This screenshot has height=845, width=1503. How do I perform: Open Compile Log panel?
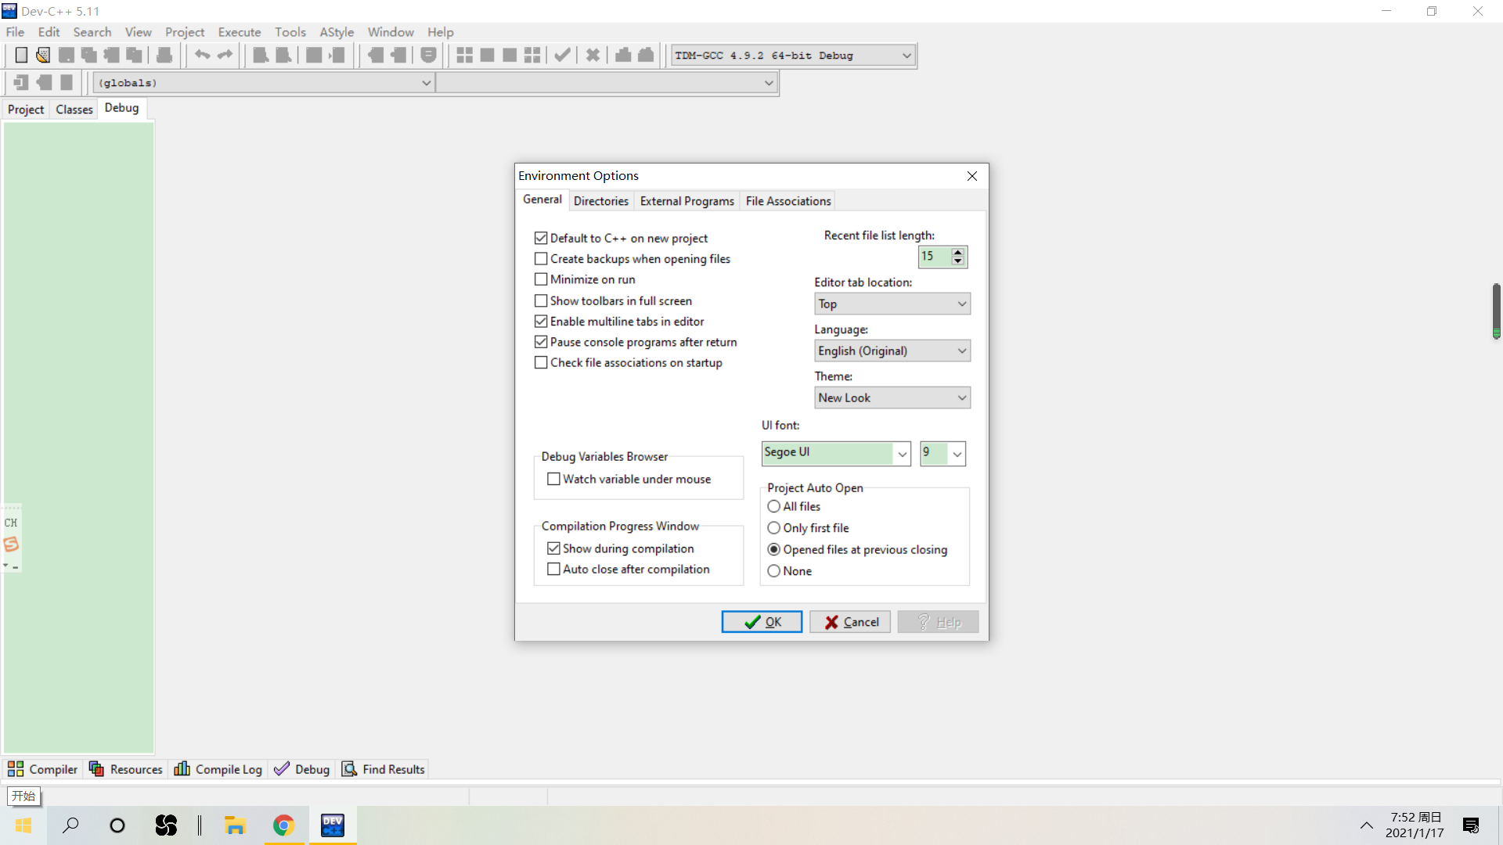(x=218, y=769)
